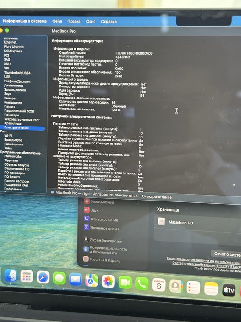
Task: Open Contacts app in the Dock
Action: point(176,286)
